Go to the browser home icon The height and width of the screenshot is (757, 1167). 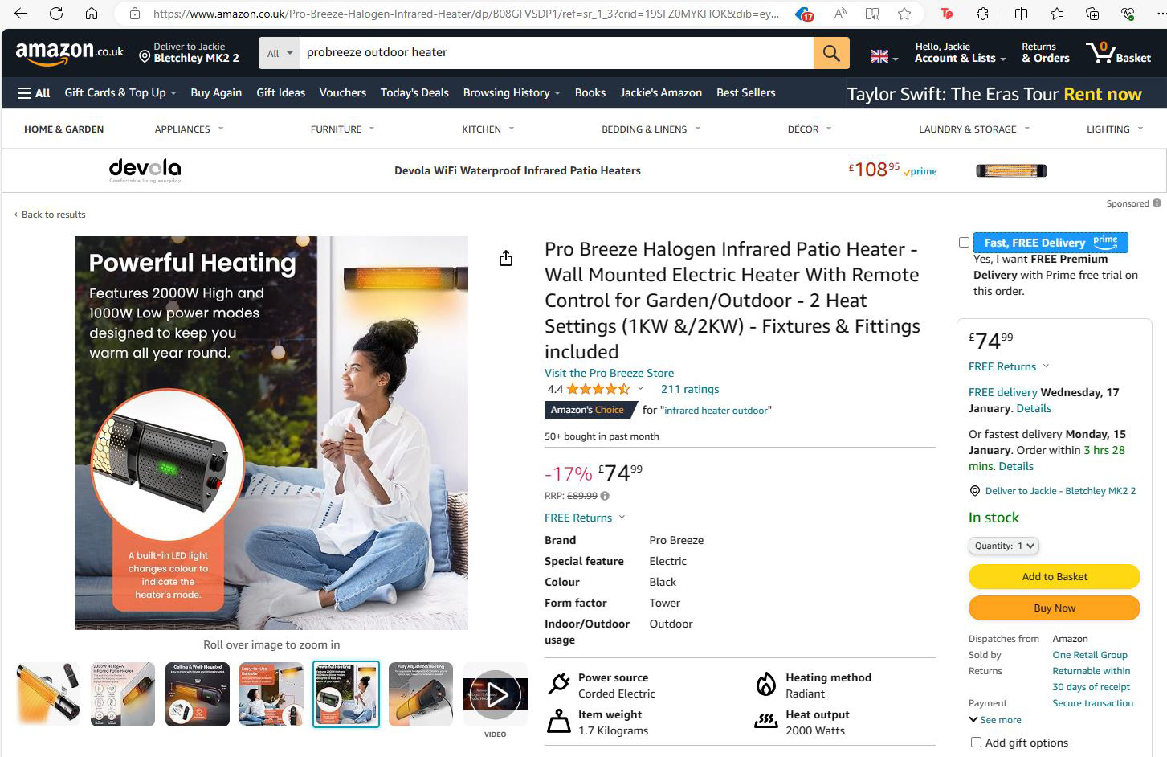pyautogui.click(x=92, y=14)
